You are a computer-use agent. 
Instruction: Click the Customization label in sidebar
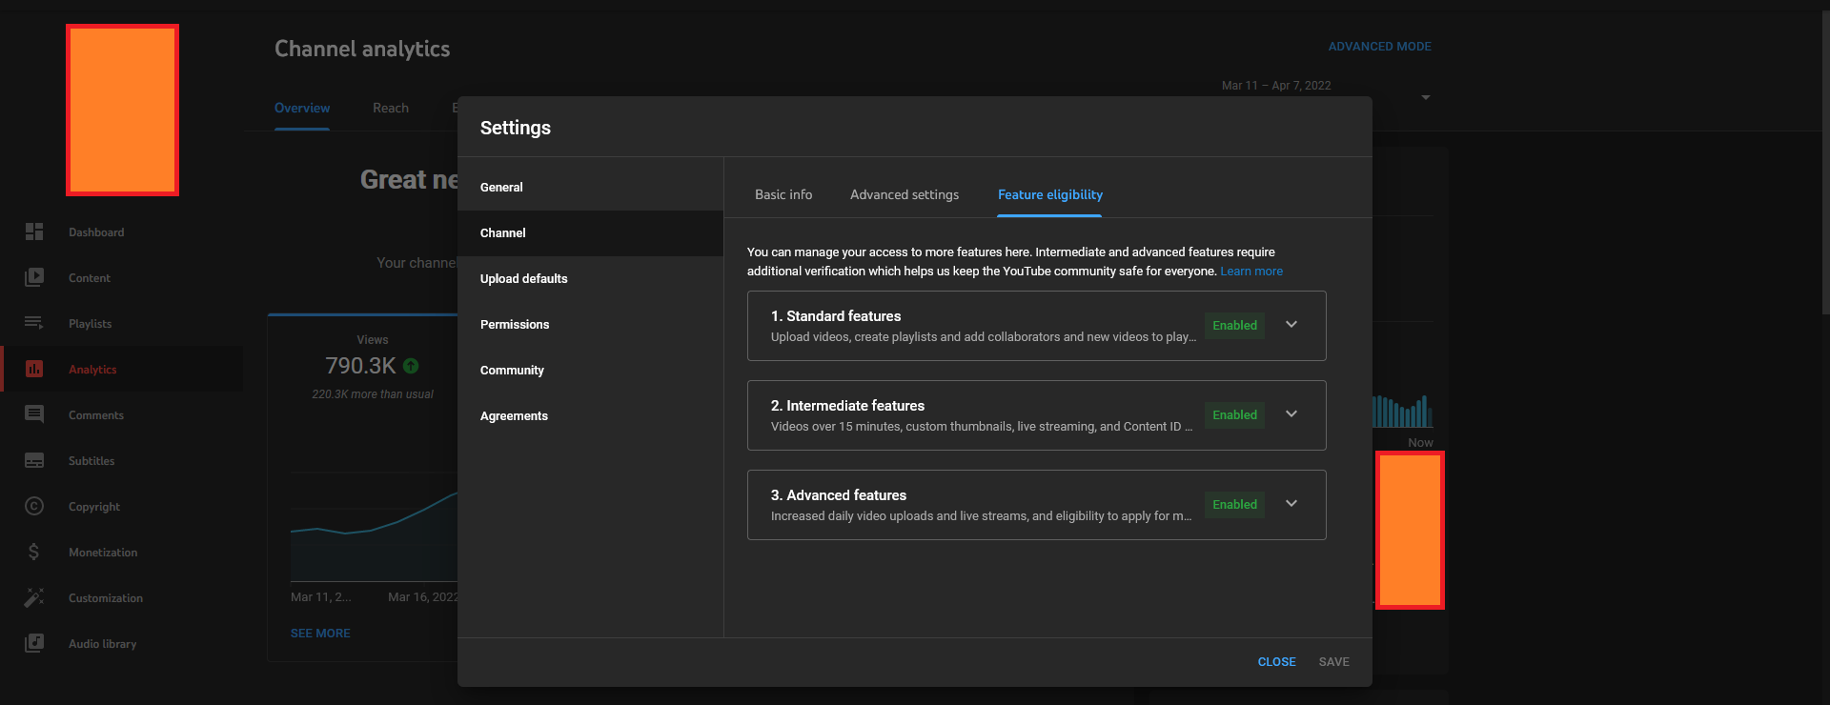pyautogui.click(x=106, y=598)
